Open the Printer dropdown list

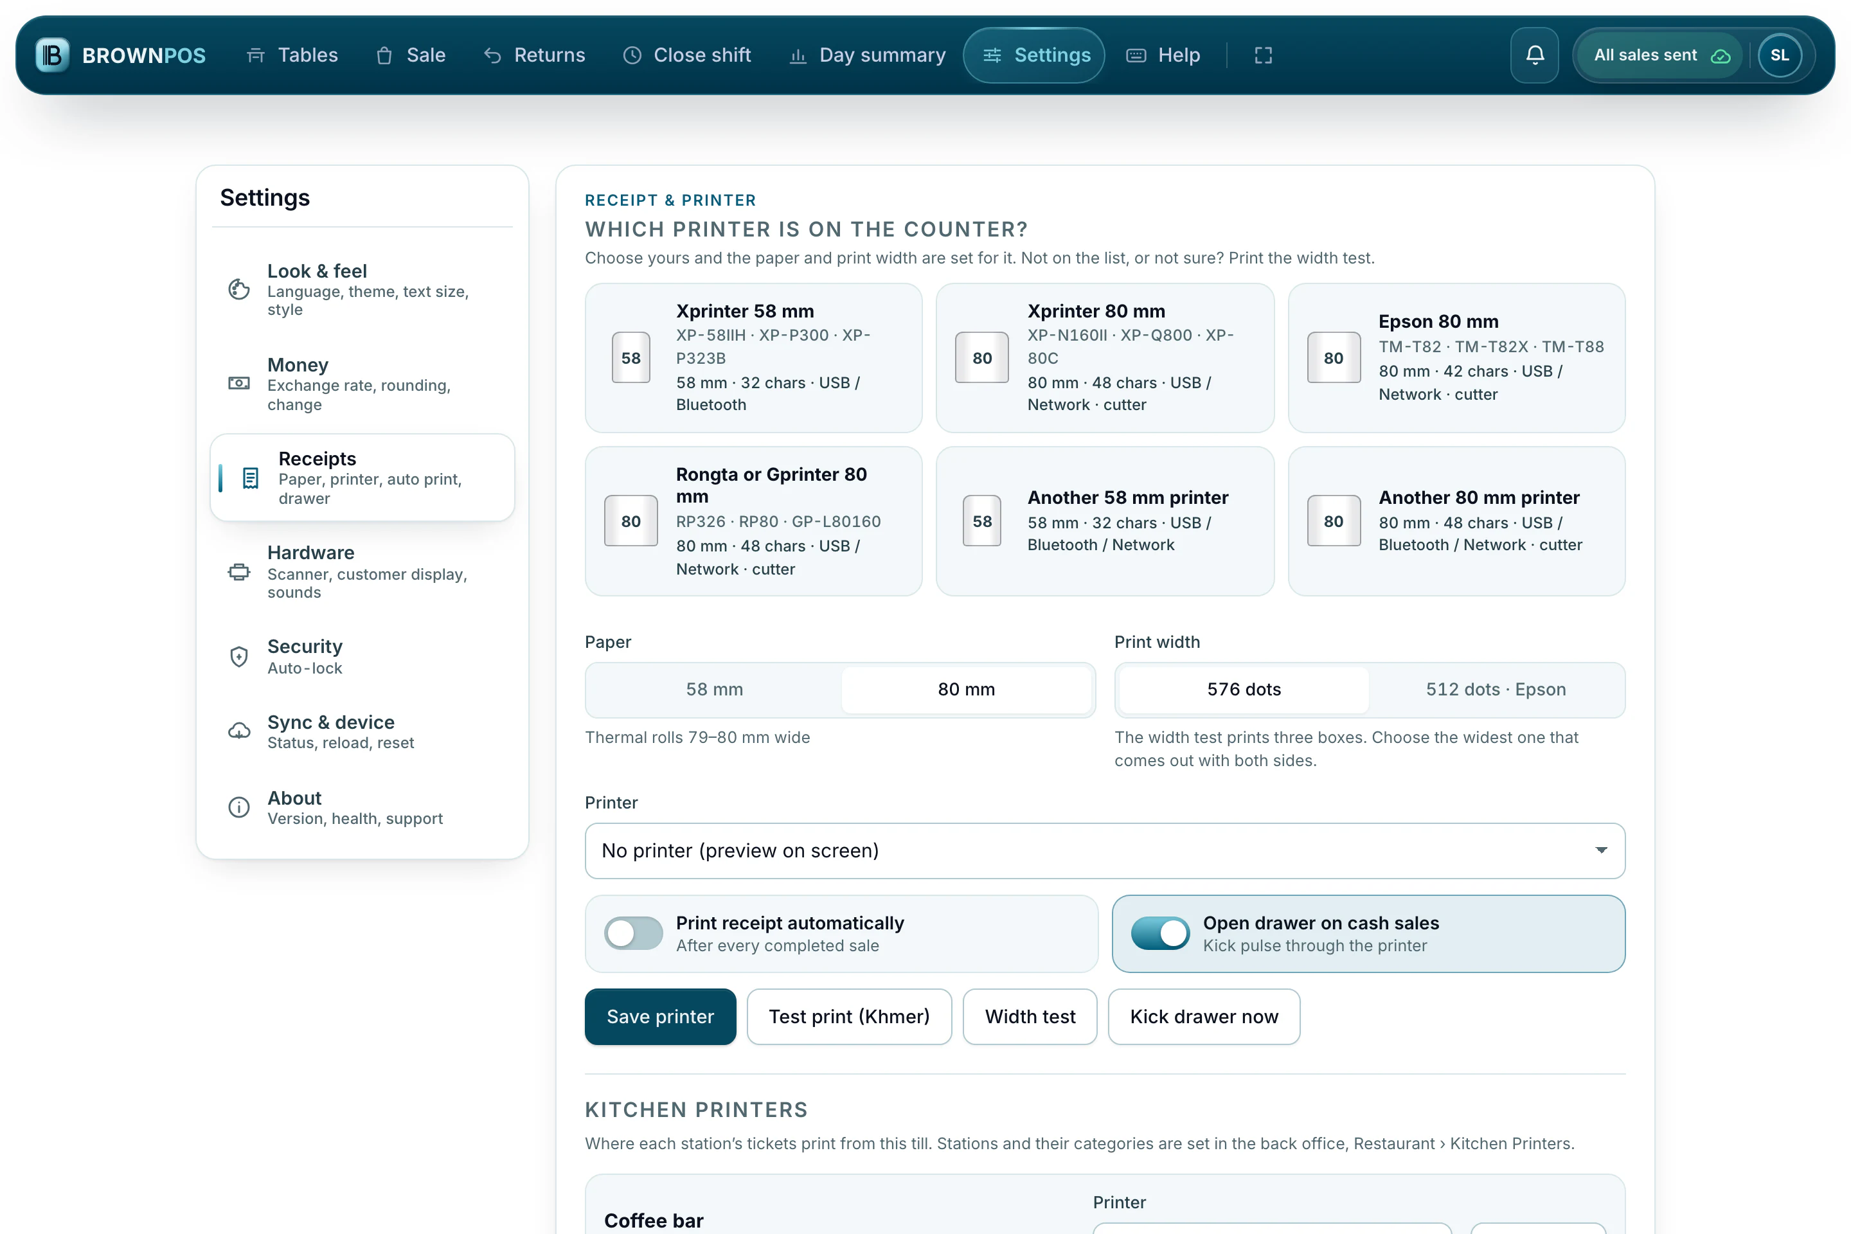1105,851
